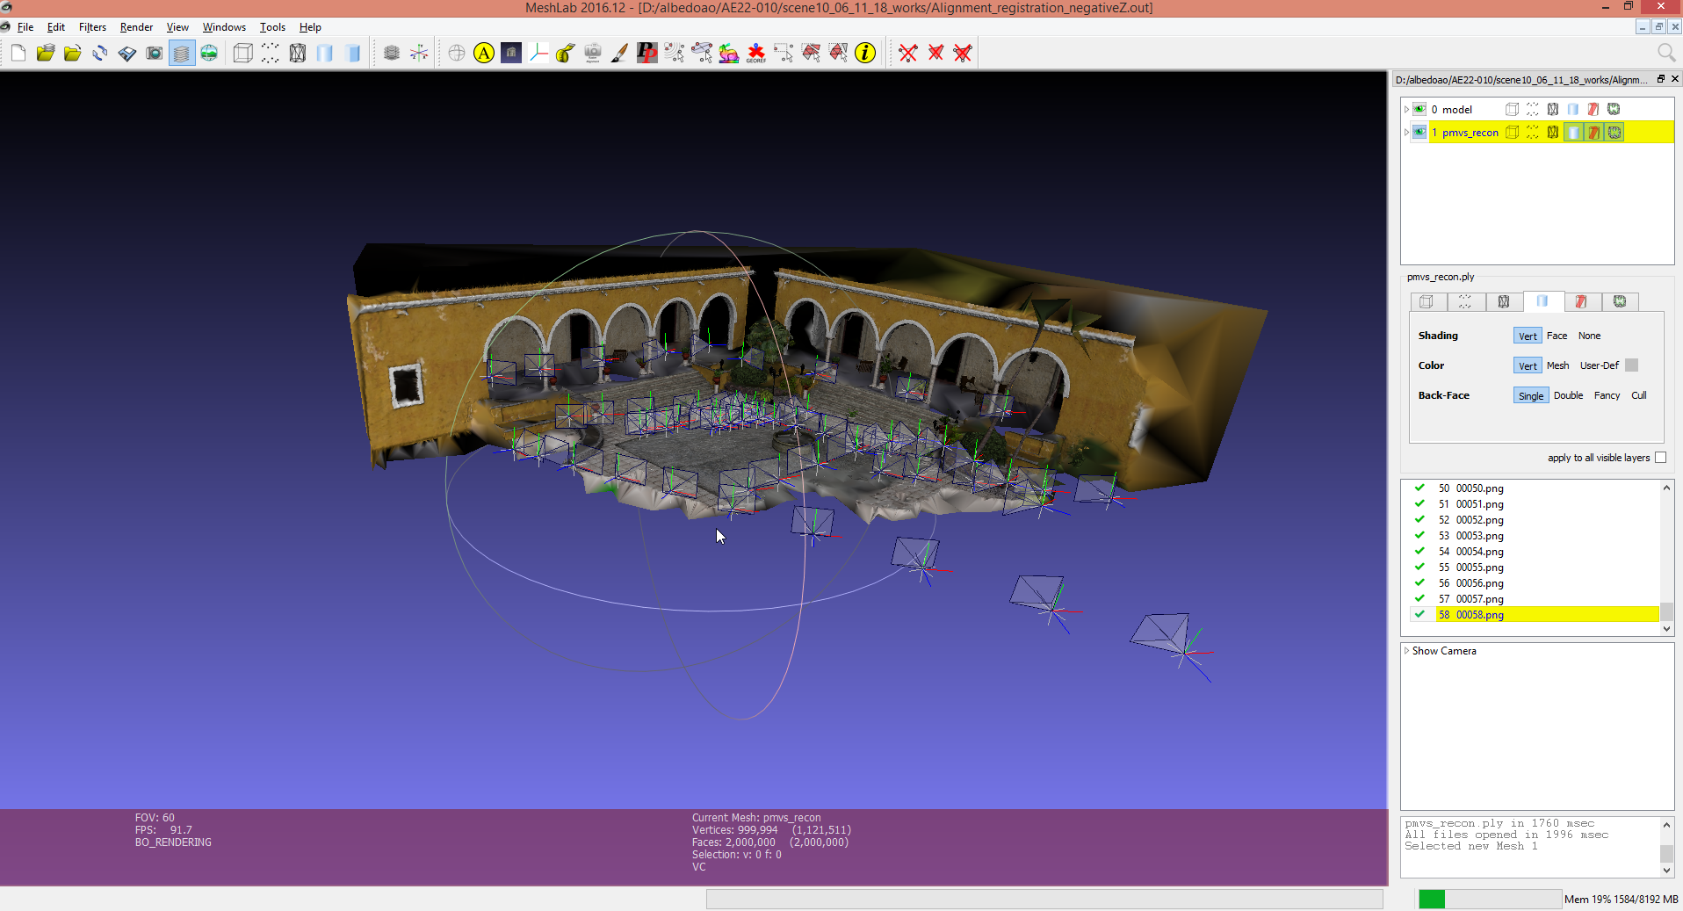This screenshot has height=911, width=1683.
Task: Open the Filters menu
Action: [92, 27]
